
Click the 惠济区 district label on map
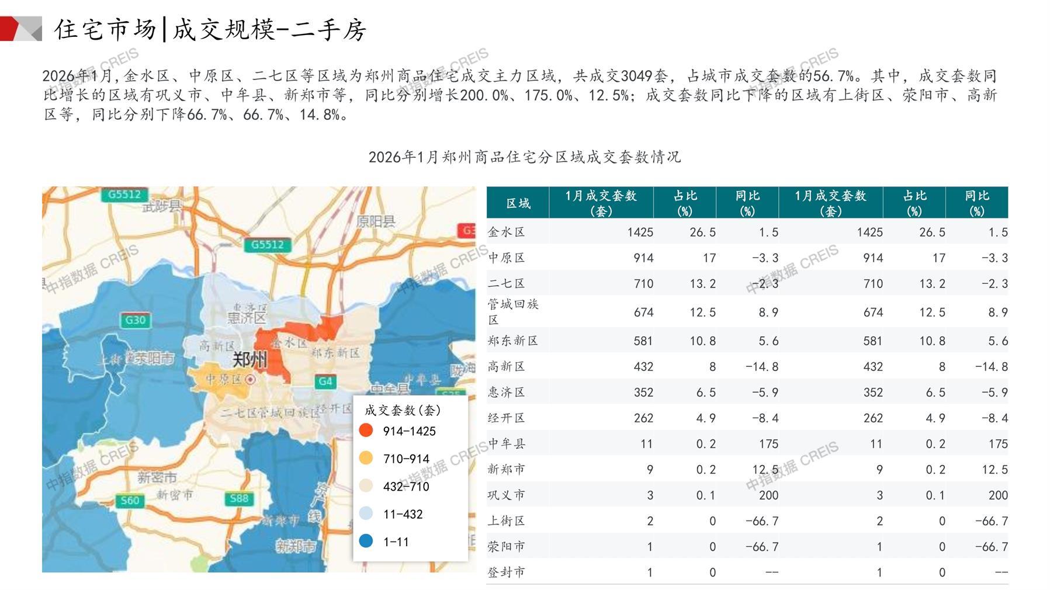point(247,317)
